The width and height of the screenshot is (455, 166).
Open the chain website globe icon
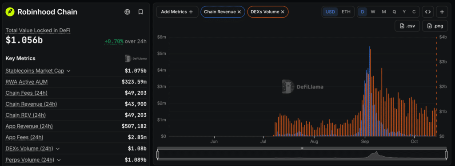tap(127, 12)
